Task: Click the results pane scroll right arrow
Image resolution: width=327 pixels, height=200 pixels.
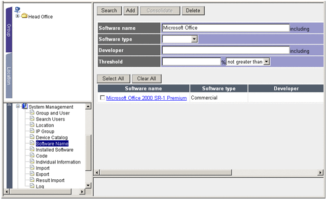Action: [320, 172]
